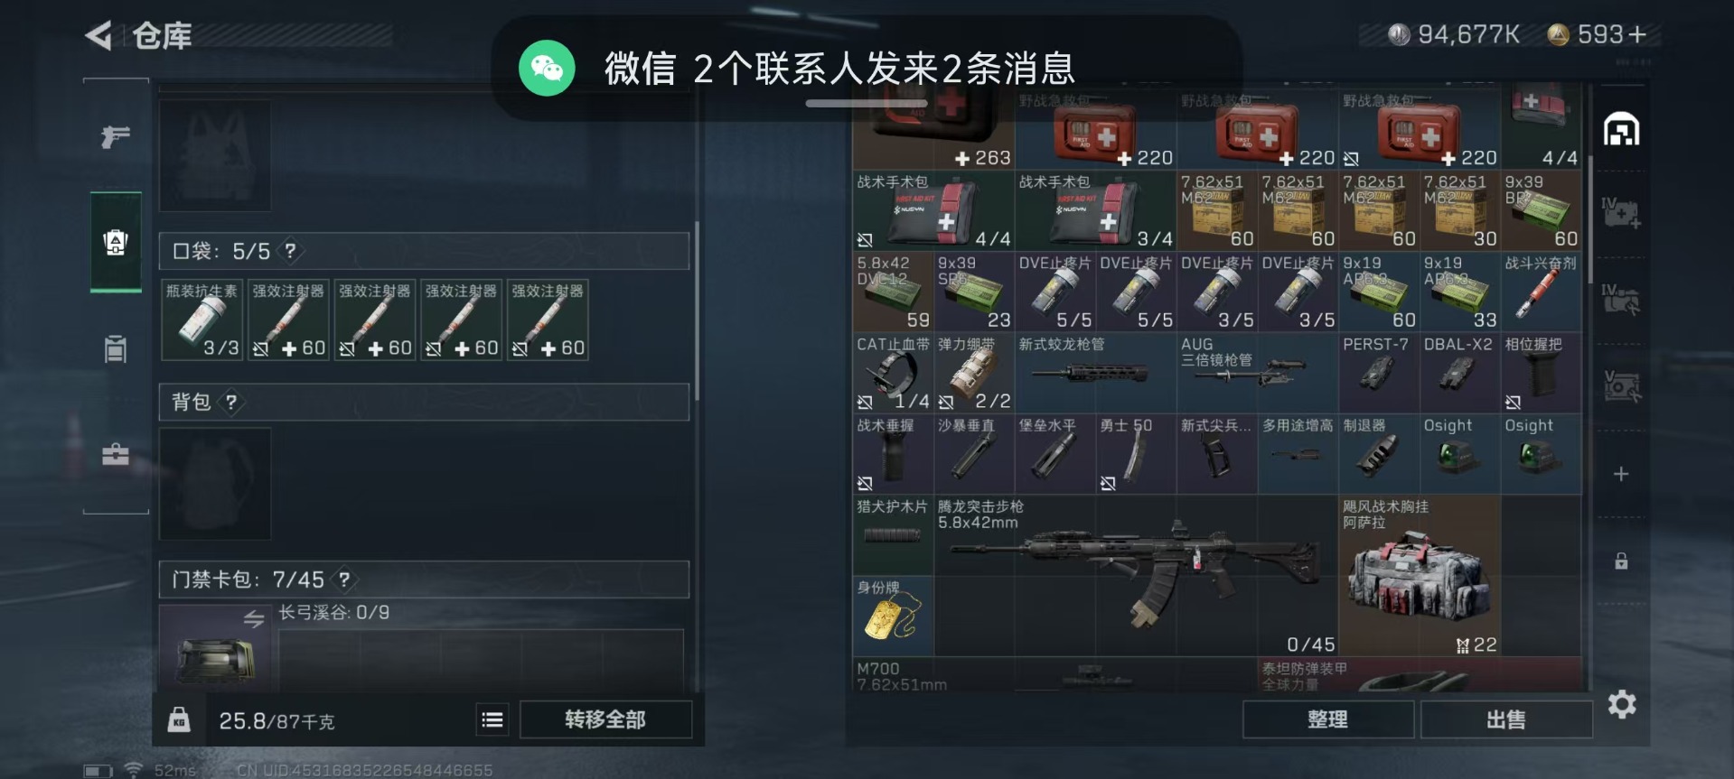Click the 整理 organize button
Image resolution: width=1734 pixels, height=779 pixels.
click(x=1327, y=719)
